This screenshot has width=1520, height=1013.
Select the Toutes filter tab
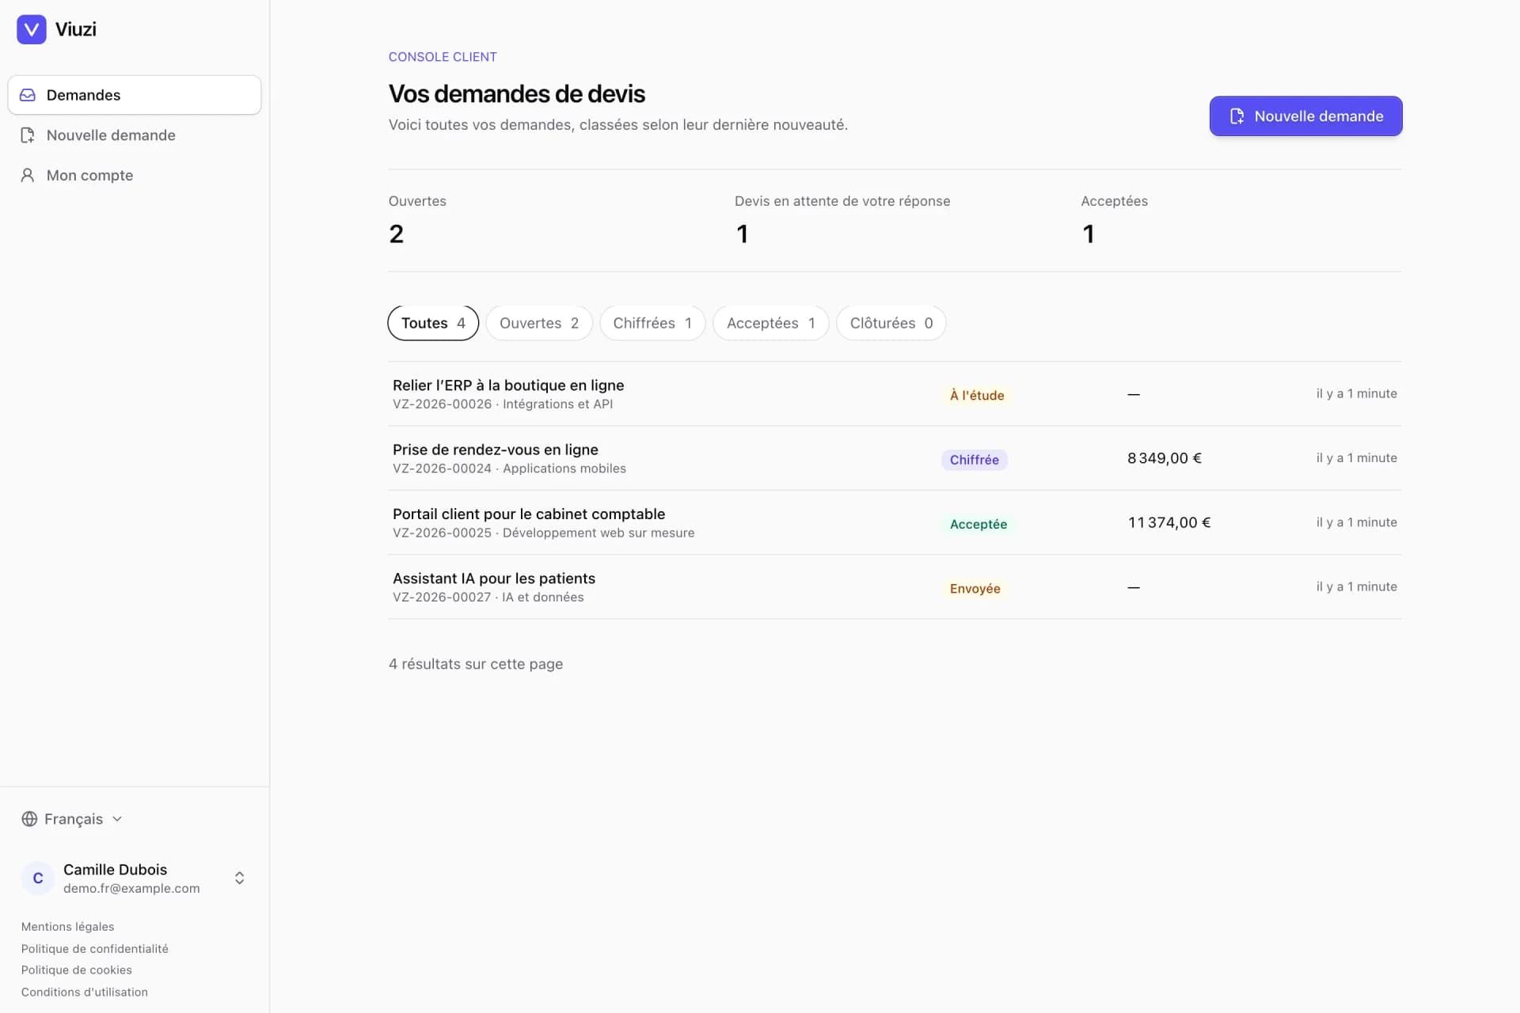(433, 323)
